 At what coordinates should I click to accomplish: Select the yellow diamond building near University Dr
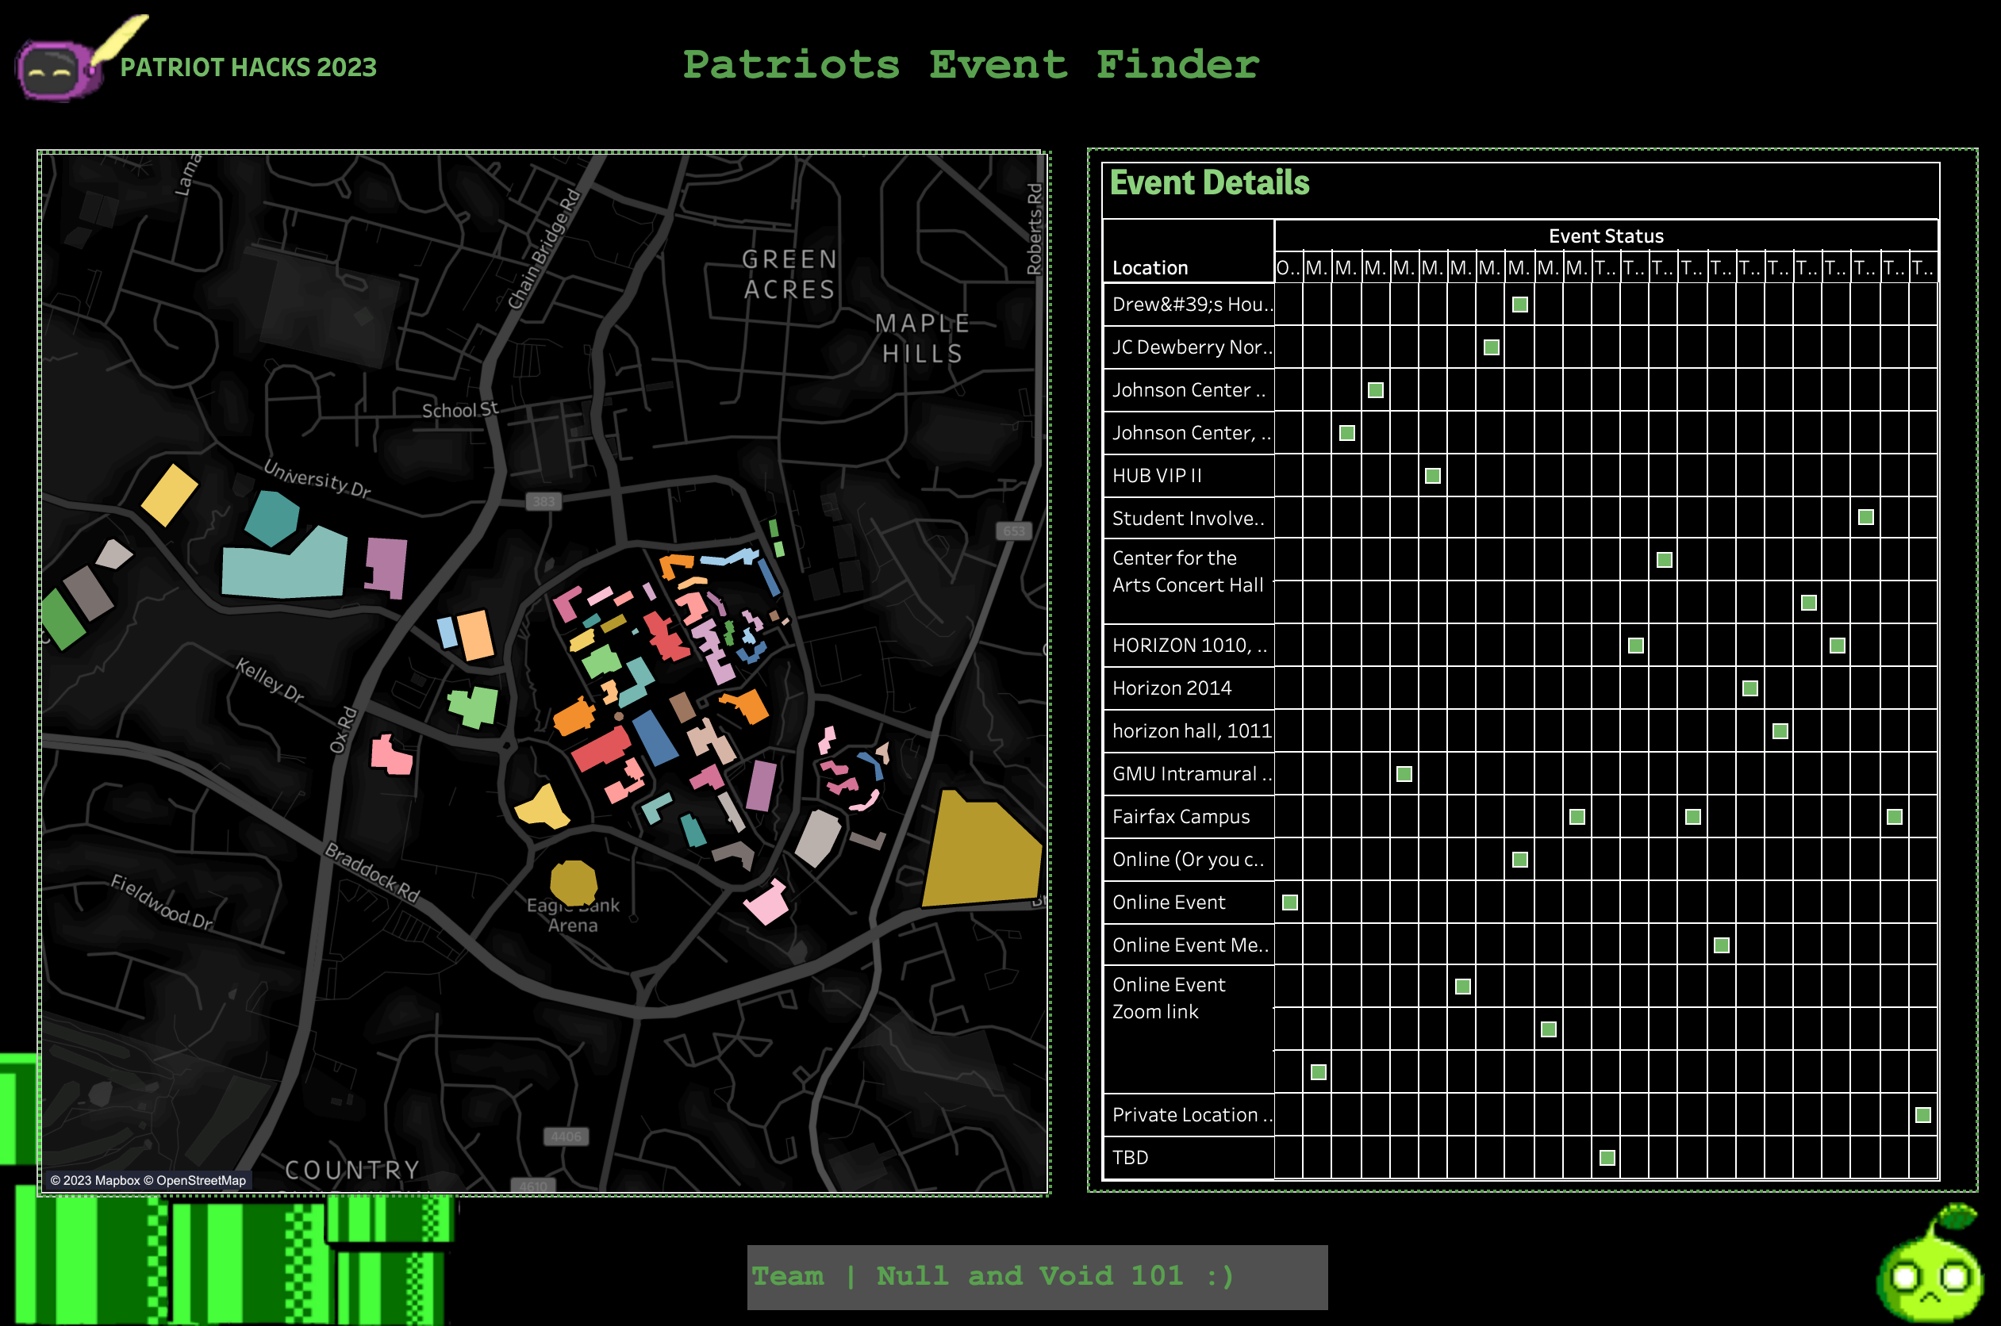[x=169, y=495]
